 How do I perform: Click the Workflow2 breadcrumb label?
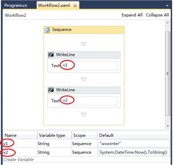pos(15,15)
